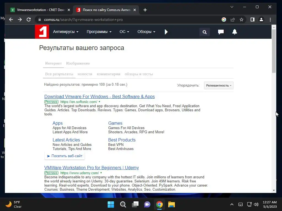Open the Games sitelink
Viewport: 282px width, 211px height.
(115, 123)
